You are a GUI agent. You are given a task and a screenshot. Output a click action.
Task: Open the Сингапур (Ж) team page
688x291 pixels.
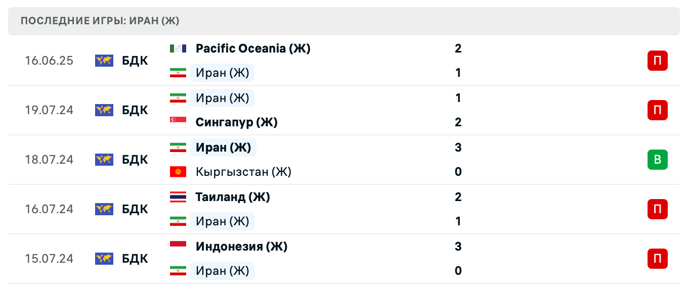coord(236,122)
